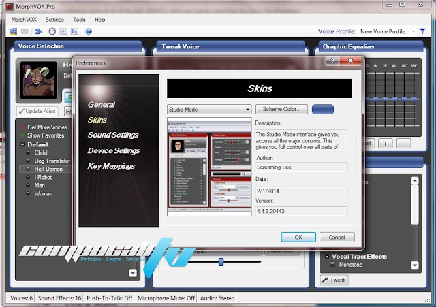The image size is (436, 307).
Task: Click the Update Alias button
Action: [x=37, y=111]
